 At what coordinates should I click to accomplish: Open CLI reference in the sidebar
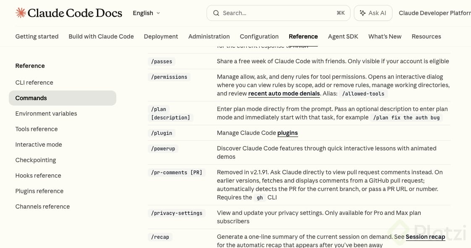(x=34, y=83)
